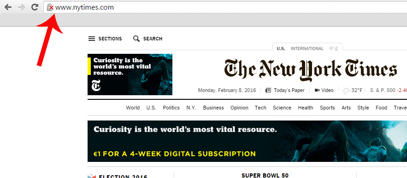The image size is (407, 178).
Task: Open the 32°F weather reading
Action: point(357,91)
